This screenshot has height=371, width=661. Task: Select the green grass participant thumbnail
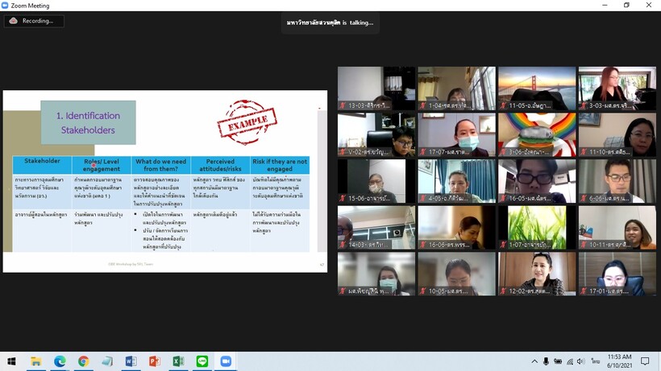537,228
